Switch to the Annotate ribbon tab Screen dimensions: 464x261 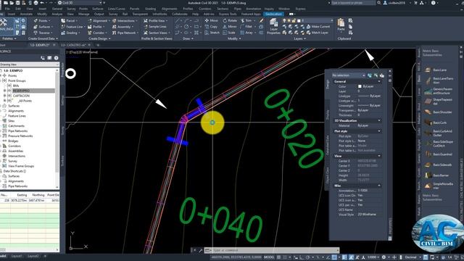26,14
